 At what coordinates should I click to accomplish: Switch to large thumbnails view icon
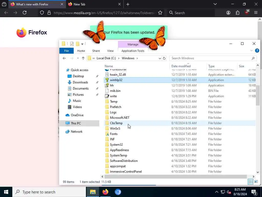click(x=256, y=182)
